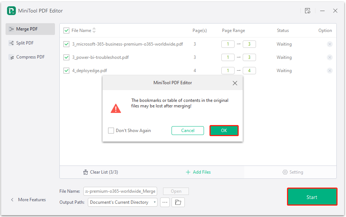Screen dimensions: 346x217
Task: Edit end page of microsoft-365 file range
Action: (x=249, y=44)
